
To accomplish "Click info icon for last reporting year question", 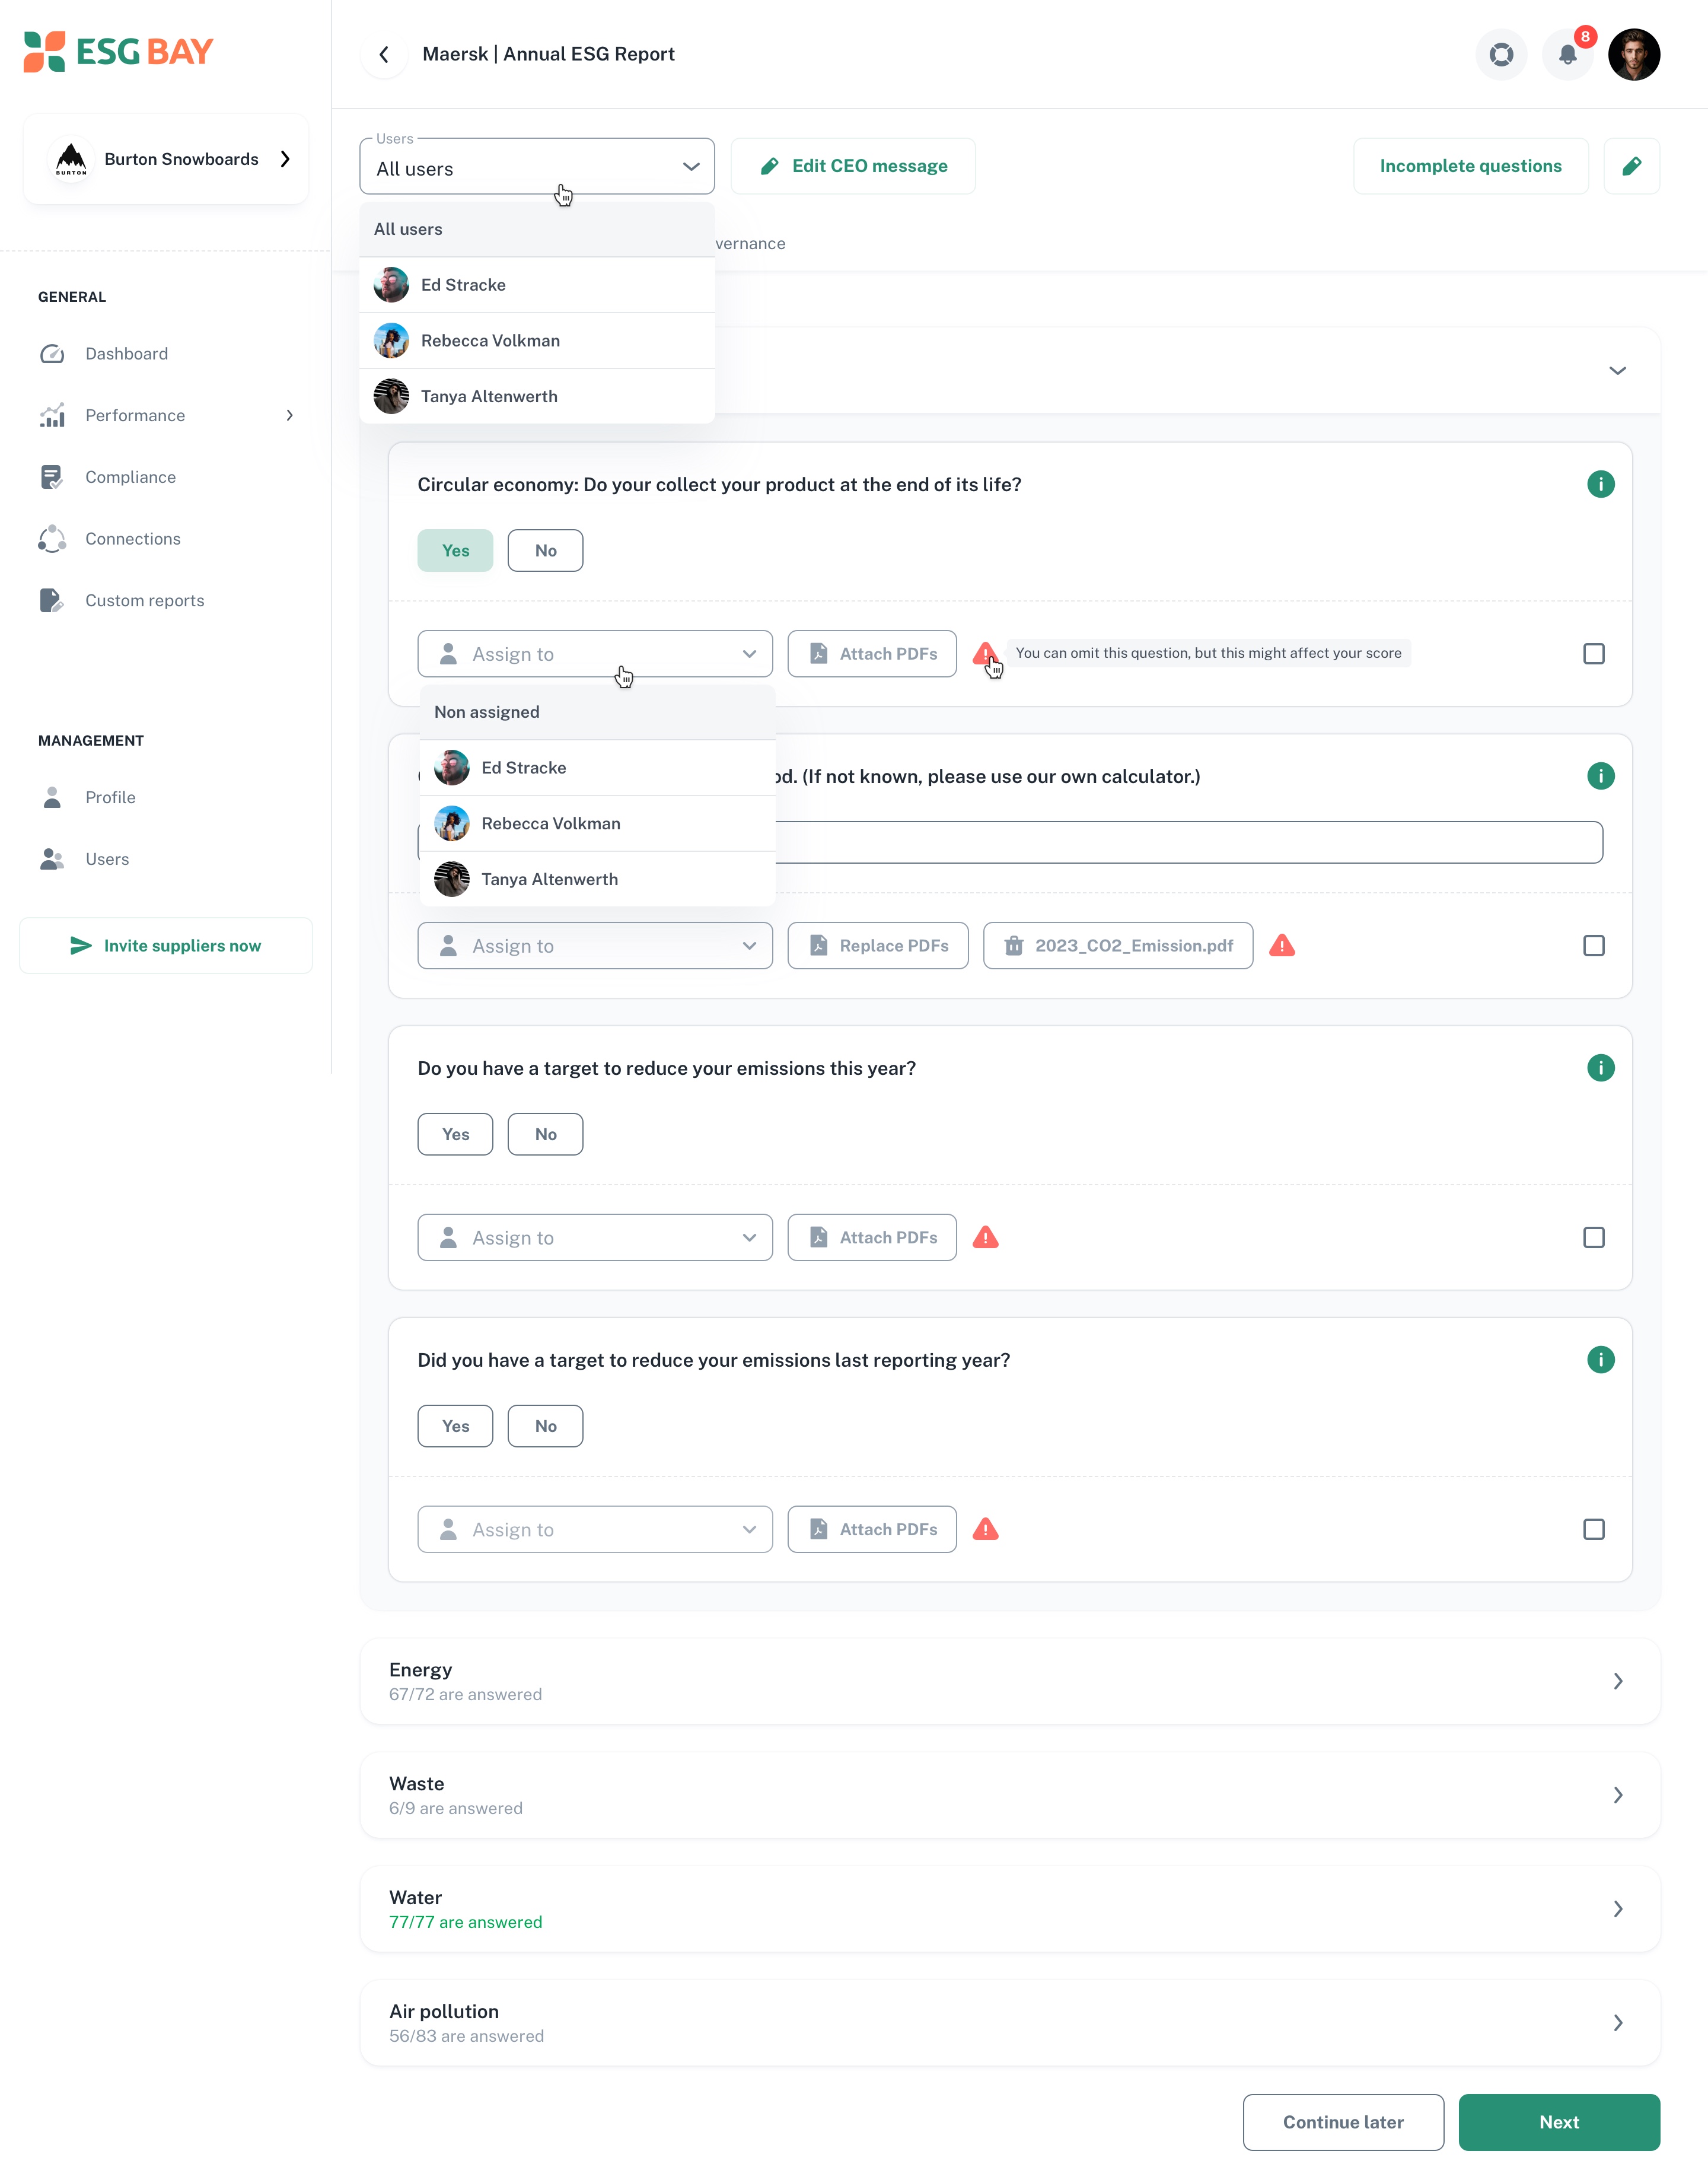I will click(x=1600, y=1361).
